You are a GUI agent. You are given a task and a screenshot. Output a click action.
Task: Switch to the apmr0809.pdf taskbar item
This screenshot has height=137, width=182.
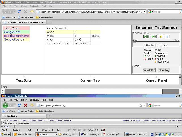[113, 134]
